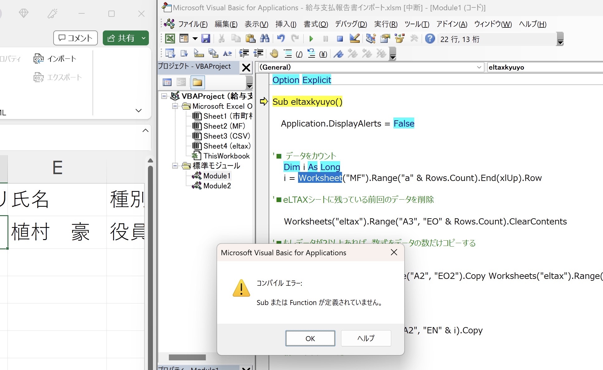Open the 編集(E) menu
This screenshot has height=370, width=603.
(x=226, y=24)
